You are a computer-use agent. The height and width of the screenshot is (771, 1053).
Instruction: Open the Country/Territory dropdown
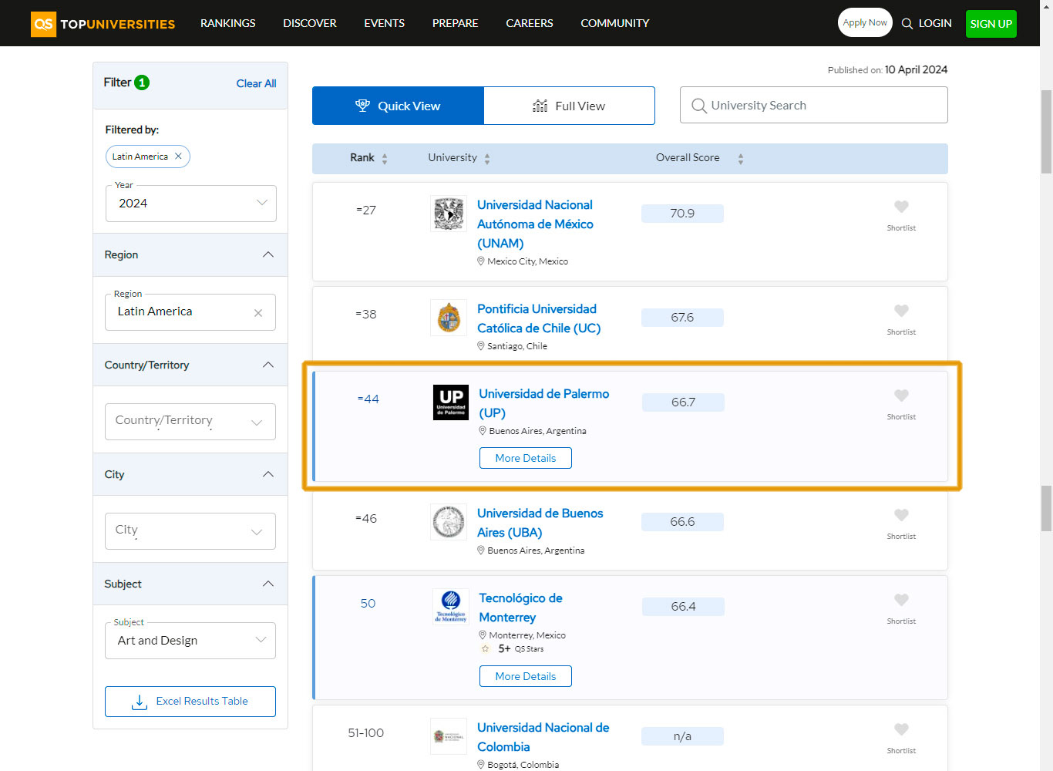coord(190,422)
